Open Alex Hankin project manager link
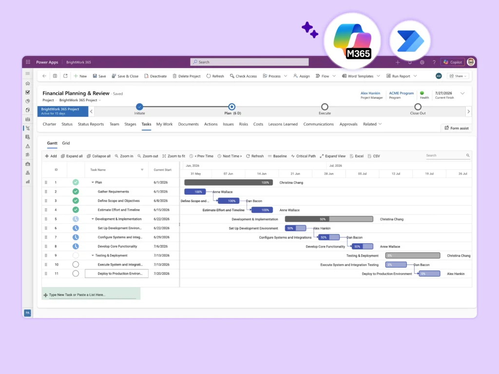The width and height of the screenshot is (499, 374). pyautogui.click(x=370, y=93)
